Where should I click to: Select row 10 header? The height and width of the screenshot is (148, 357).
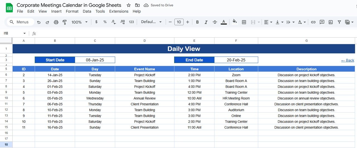click(x=6, y=98)
